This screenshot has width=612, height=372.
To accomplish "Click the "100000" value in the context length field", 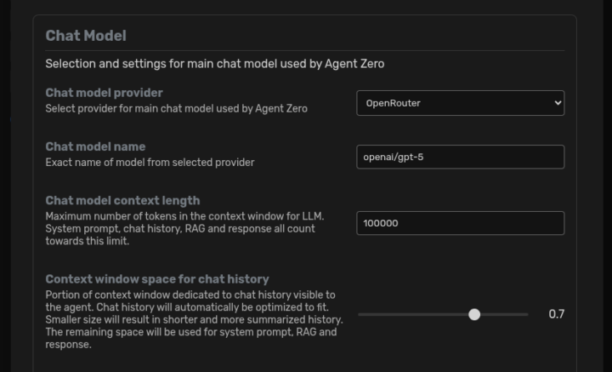I will (381, 223).
